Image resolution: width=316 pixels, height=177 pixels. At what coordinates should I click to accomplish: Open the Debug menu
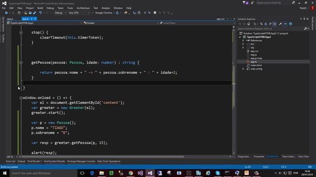pos(50,8)
